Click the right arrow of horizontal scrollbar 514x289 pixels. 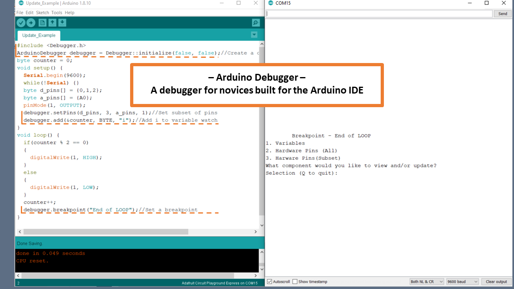tap(256, 232)
